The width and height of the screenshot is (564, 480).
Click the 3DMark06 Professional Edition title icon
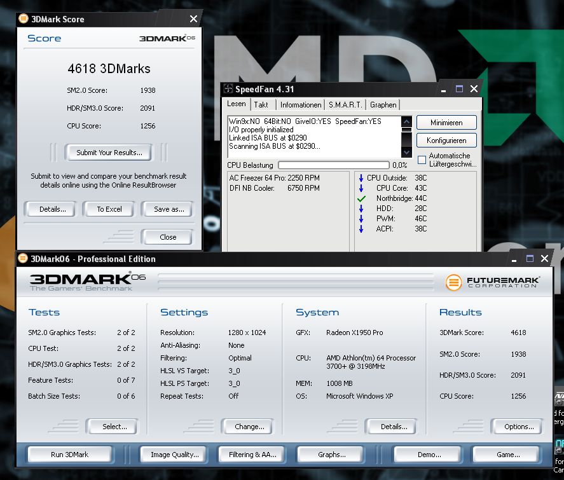[23, 258]
